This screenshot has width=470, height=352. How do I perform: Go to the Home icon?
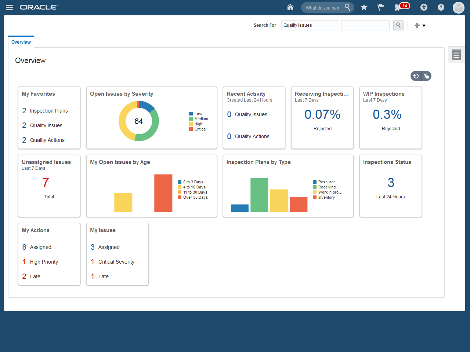point(290,7)
